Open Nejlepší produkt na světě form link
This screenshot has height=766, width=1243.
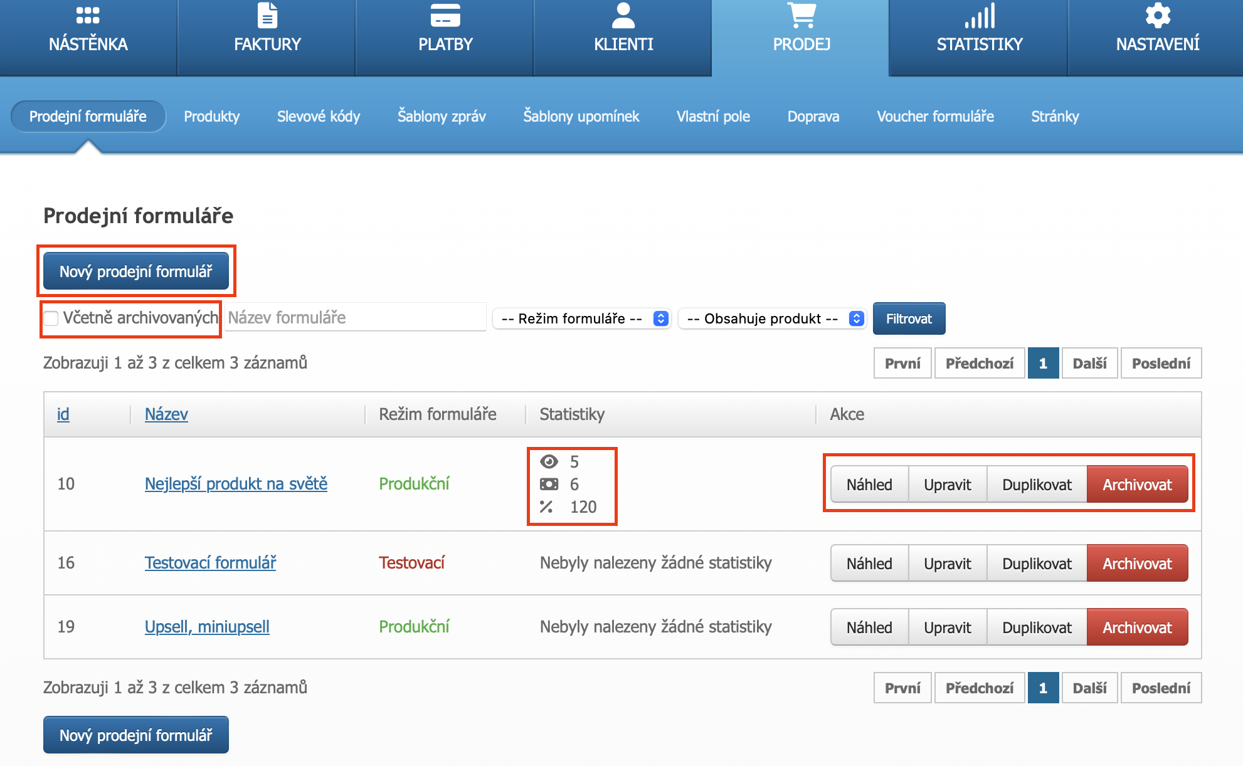click(236, 484)
